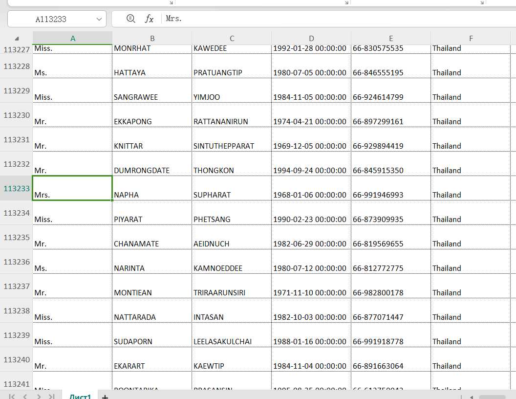Click cell containing EKKAPONG
Screen dimensions: 516x399
click(x=152, y=115)
